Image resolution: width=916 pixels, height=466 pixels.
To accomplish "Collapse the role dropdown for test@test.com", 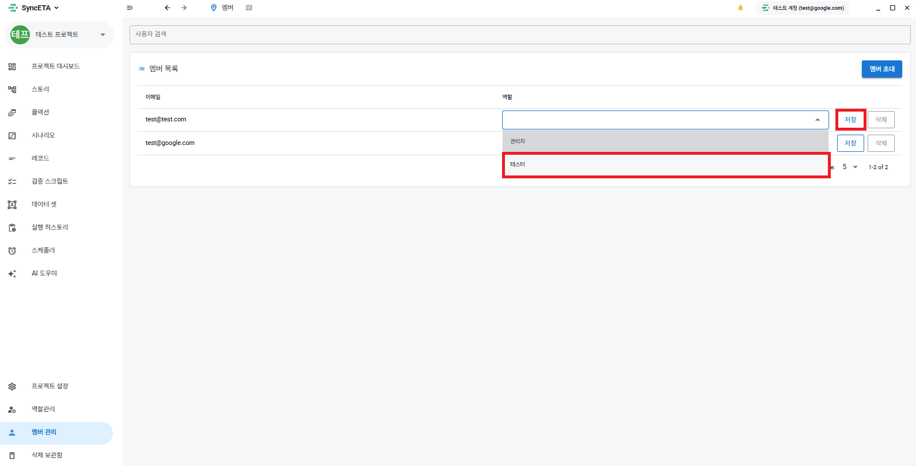I will (817, 120).
